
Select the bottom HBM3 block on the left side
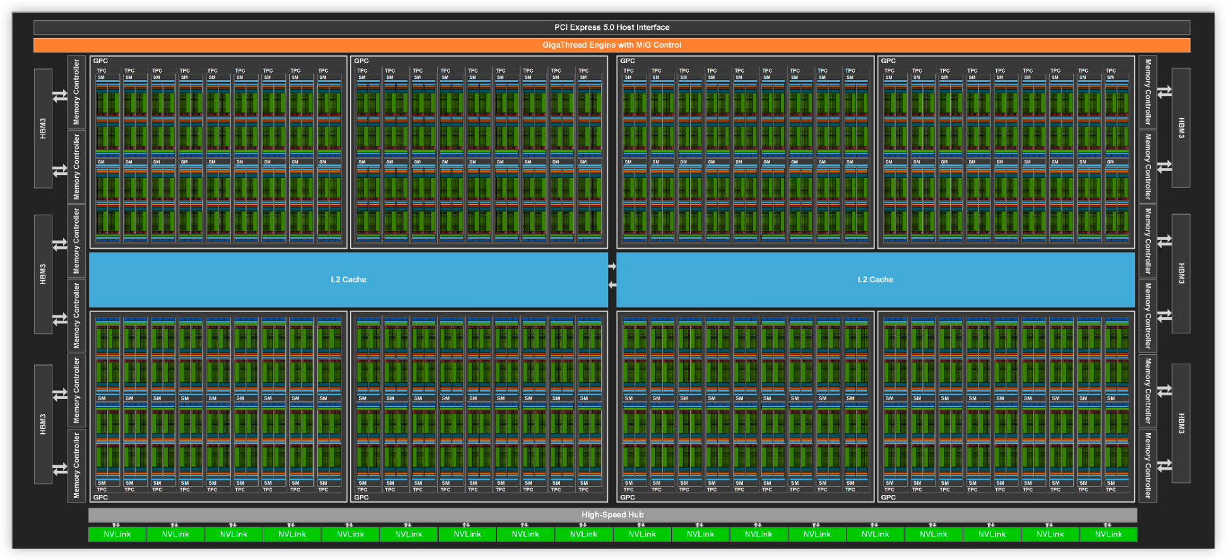(43, 424)
